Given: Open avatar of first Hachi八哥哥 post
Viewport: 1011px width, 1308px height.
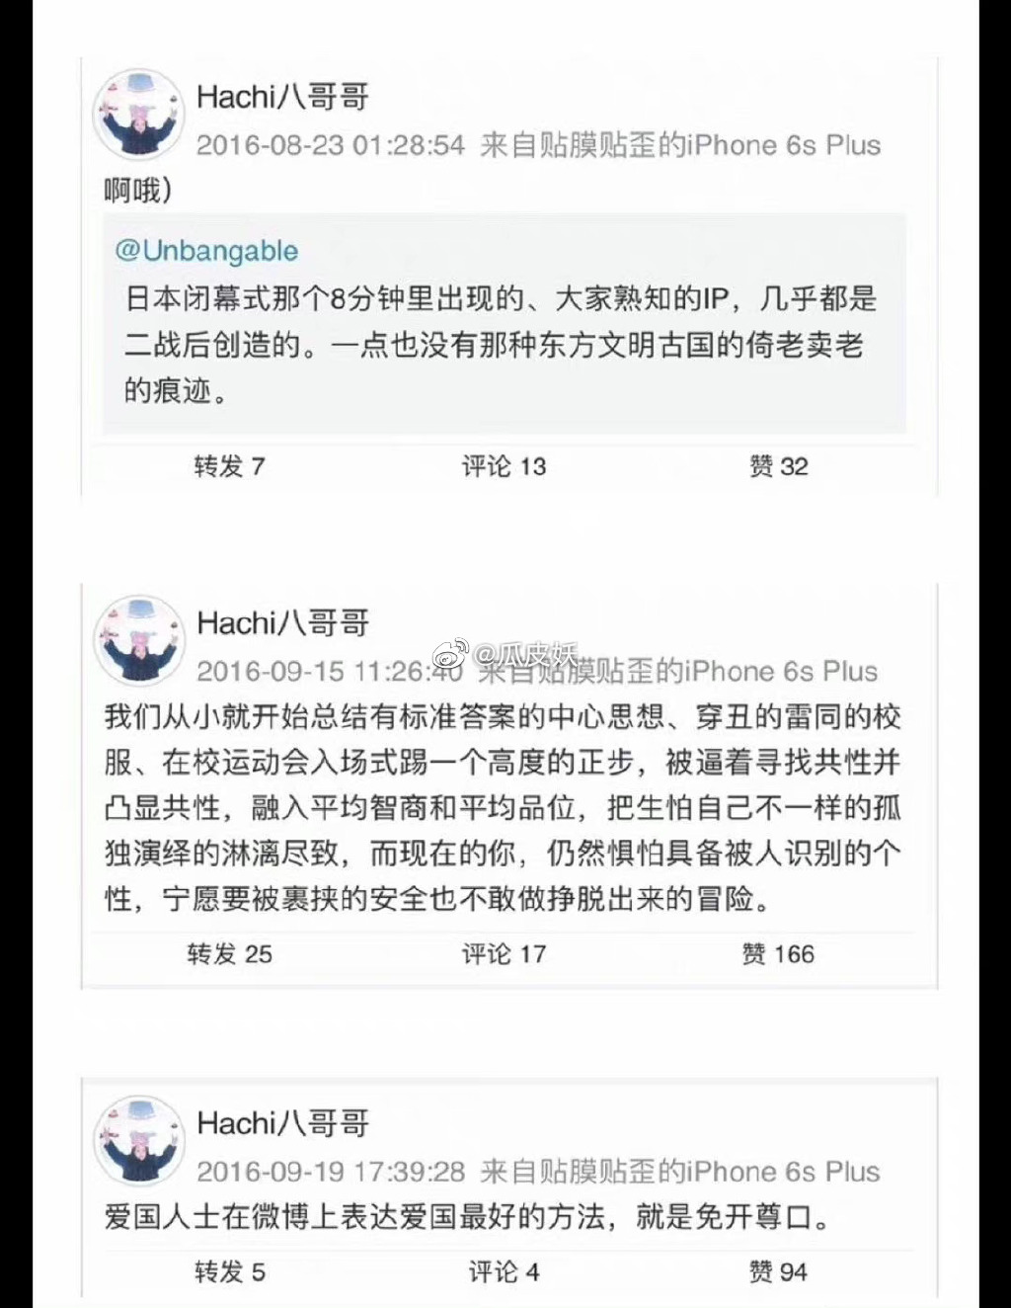Looking at the screenshot, I should pyautogui.click(x=138, y=115).
